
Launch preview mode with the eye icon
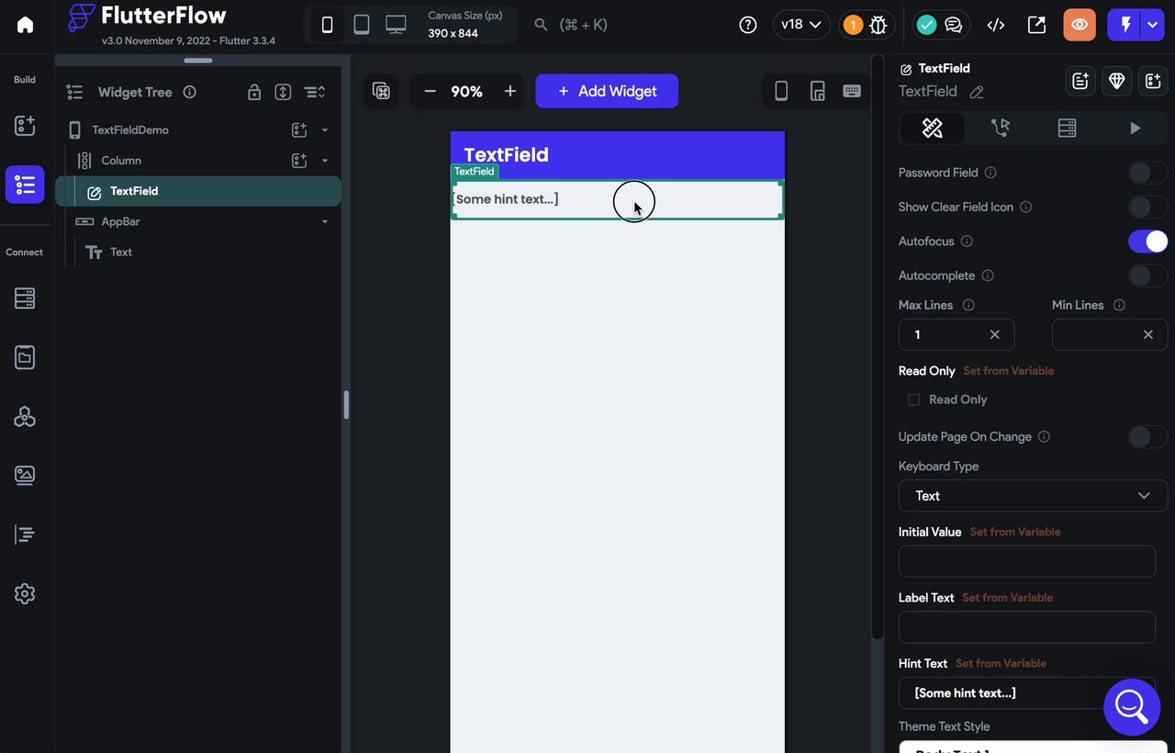(1080, 25)
